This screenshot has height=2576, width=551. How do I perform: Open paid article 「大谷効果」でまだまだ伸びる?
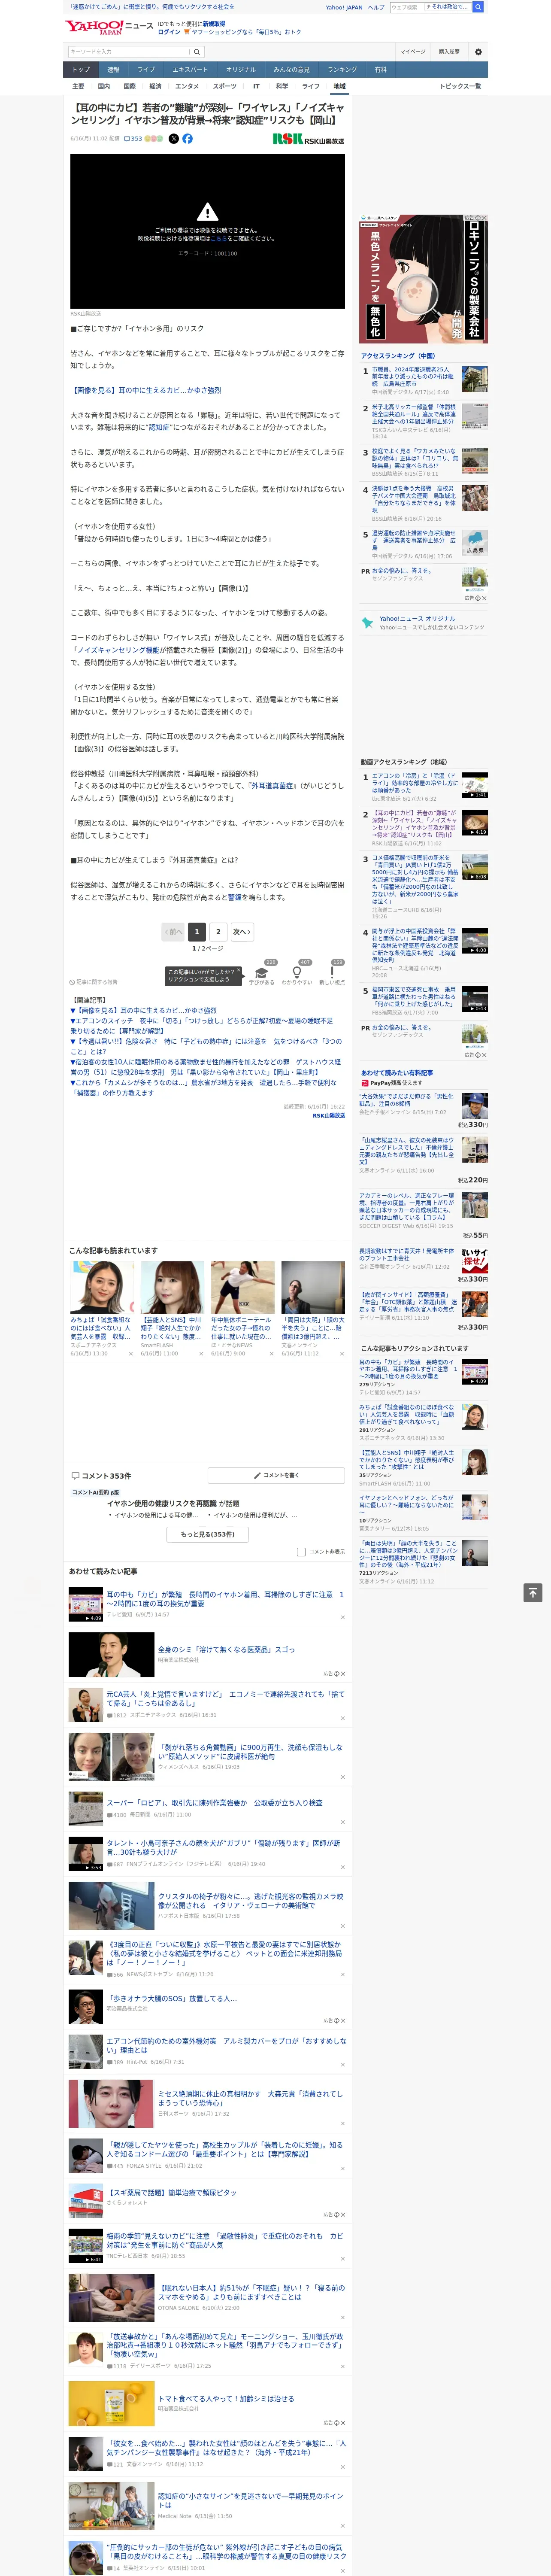point(406,1101)
